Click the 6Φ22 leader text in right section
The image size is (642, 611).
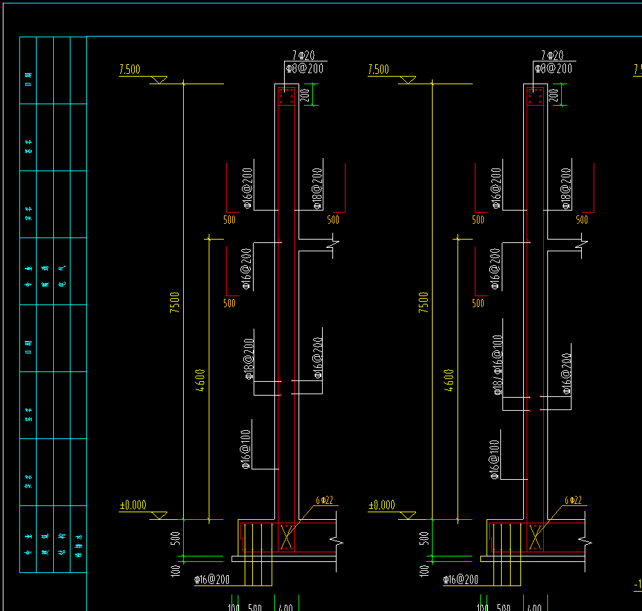click(573, 500)
